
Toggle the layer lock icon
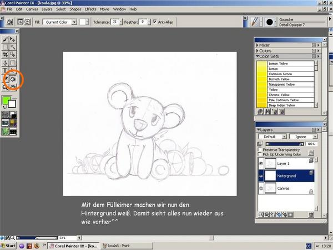[x=311, y=153]
